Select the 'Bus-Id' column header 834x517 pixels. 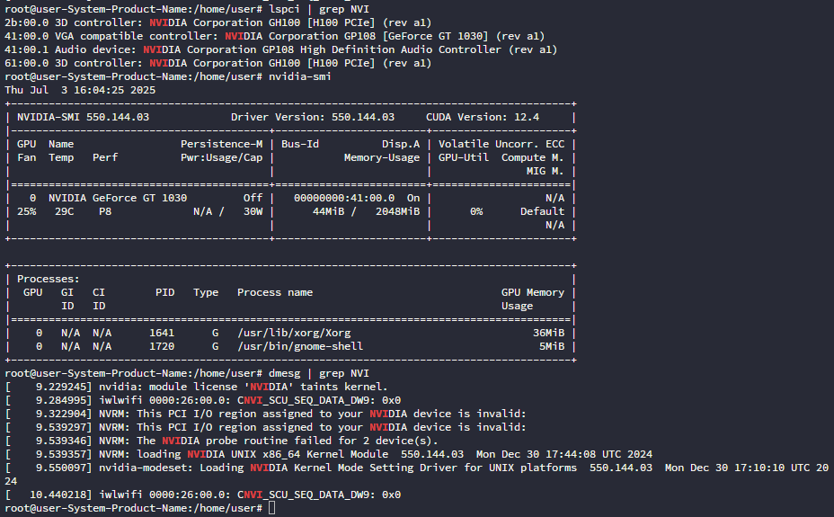click(300, 144)
